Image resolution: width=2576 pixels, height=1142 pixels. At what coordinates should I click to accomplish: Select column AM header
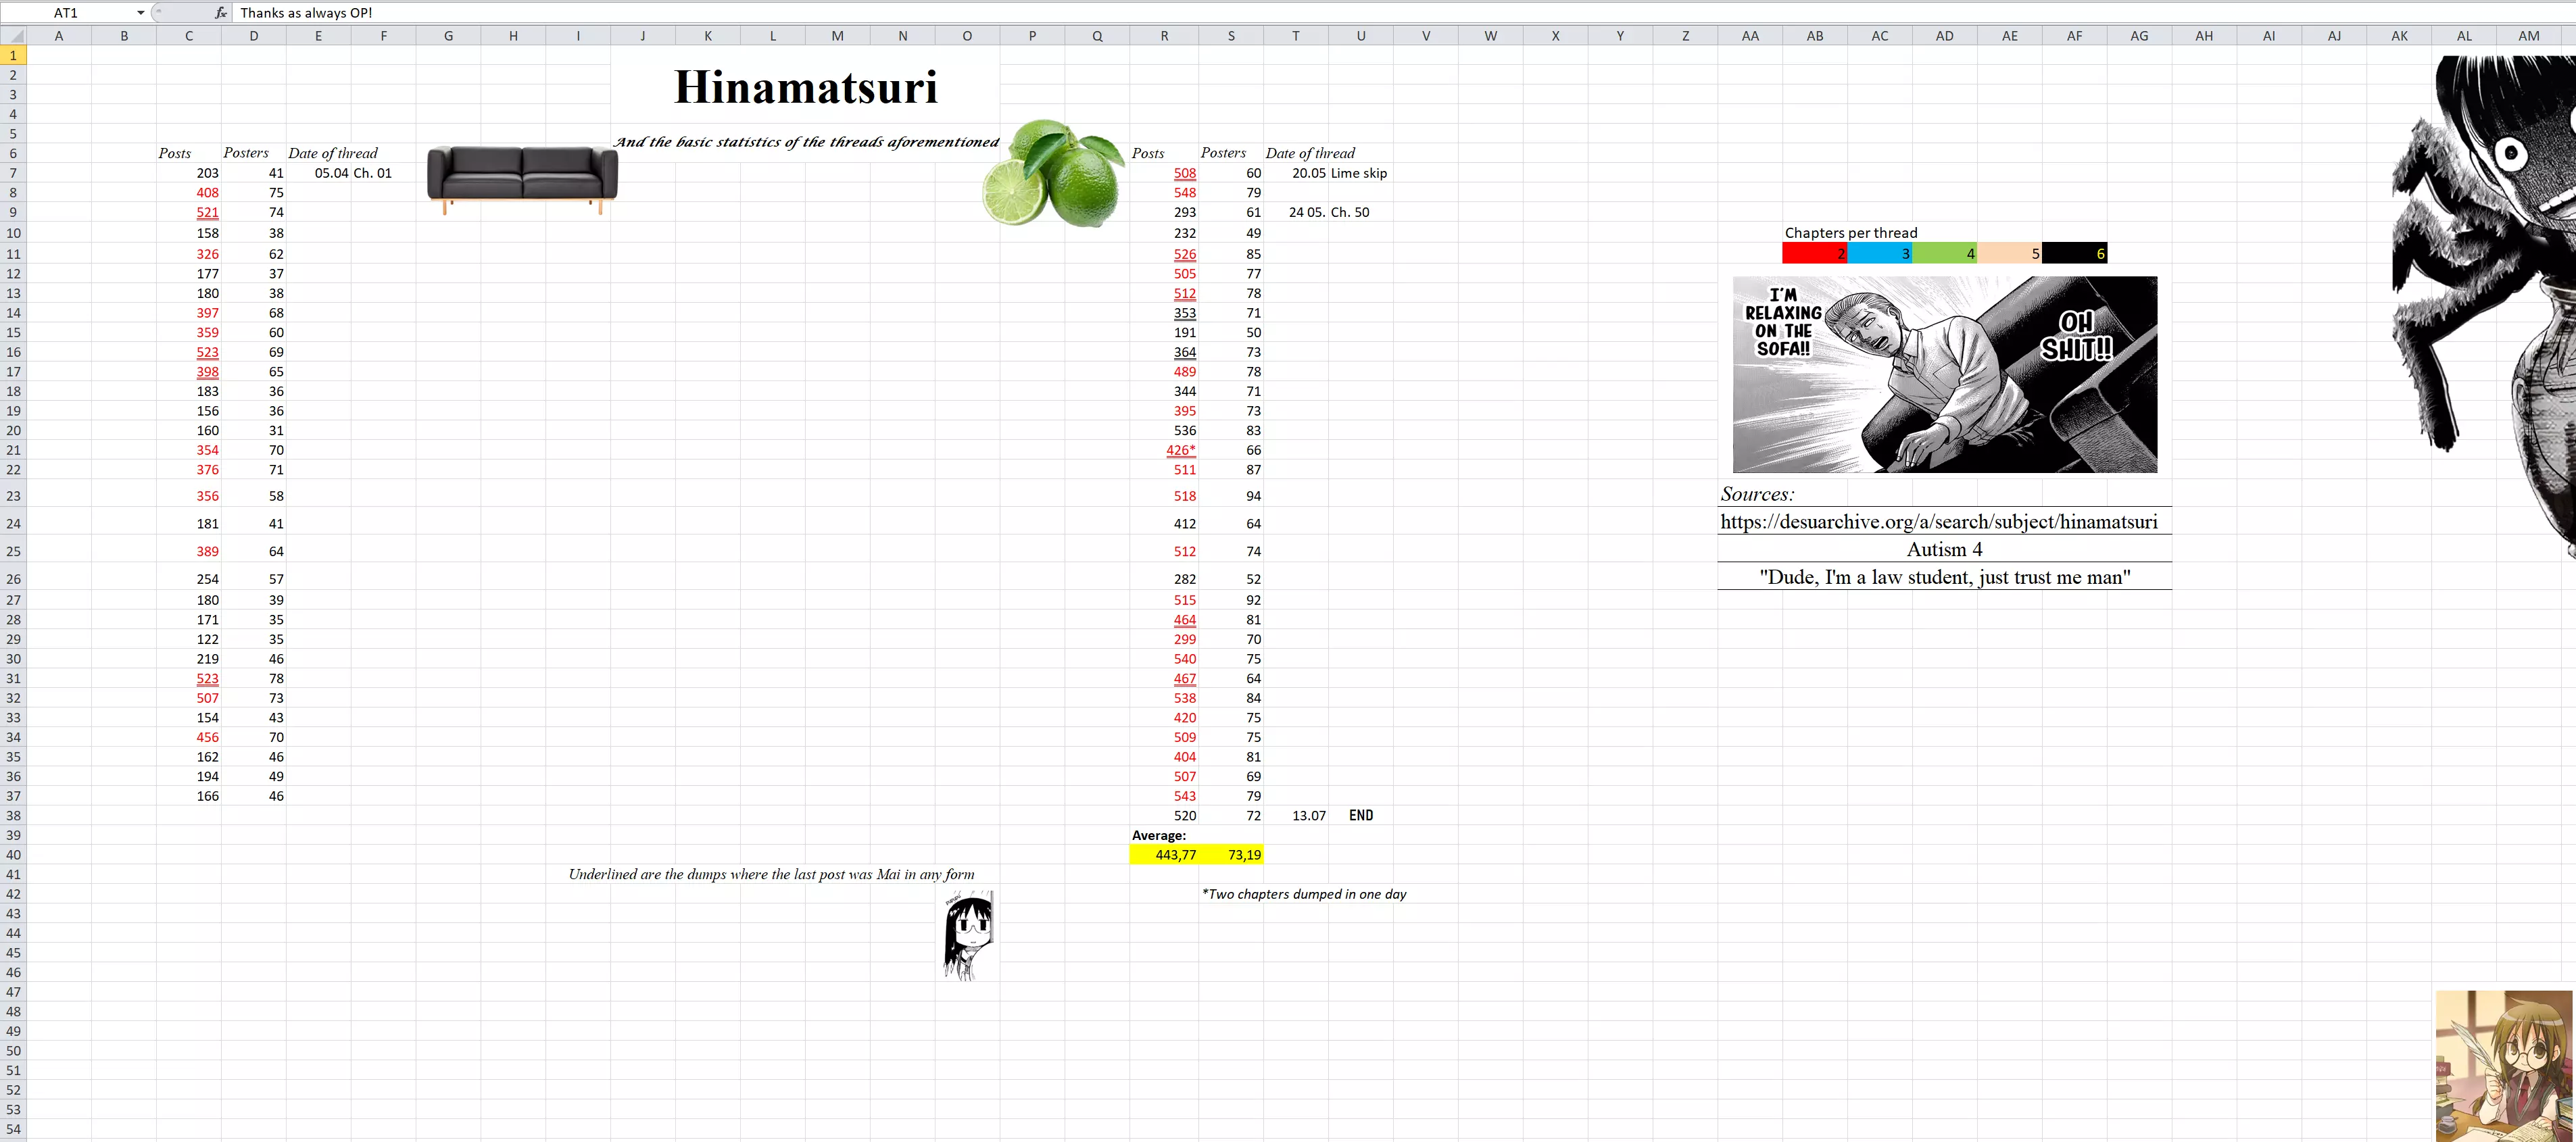point(2529,36)
